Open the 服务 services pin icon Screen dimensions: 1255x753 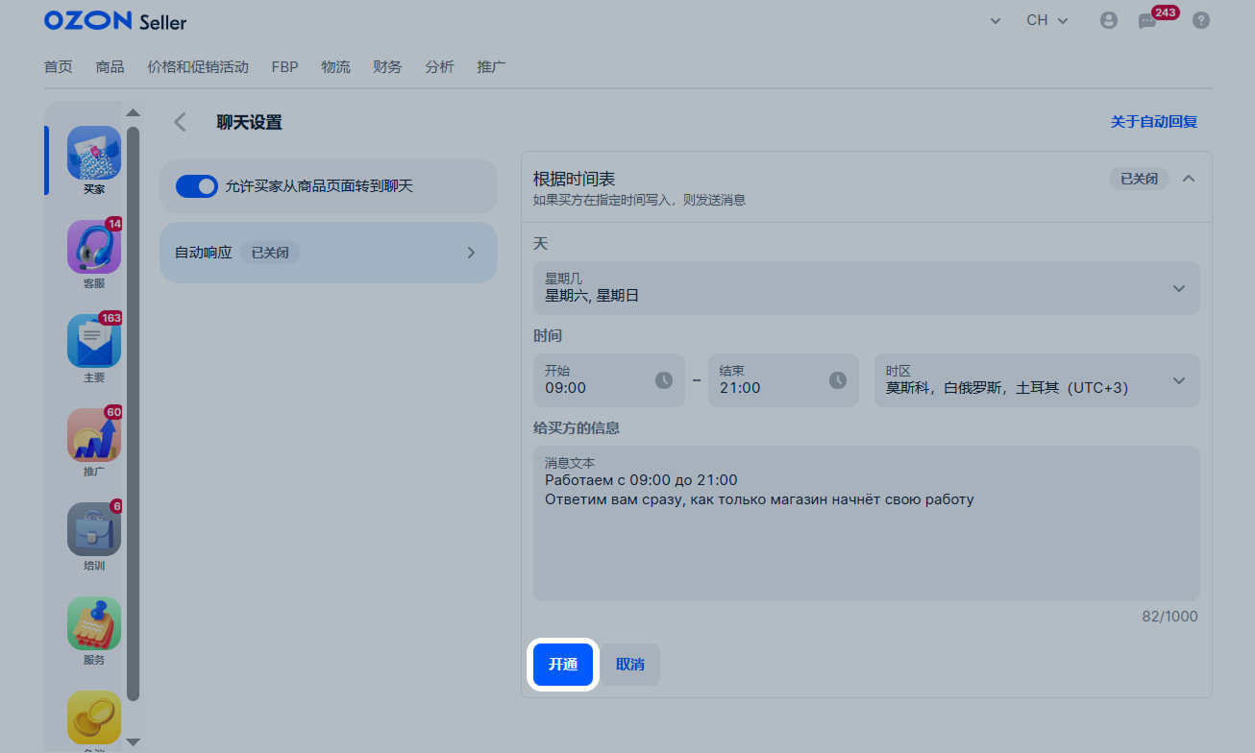point(94,623)
